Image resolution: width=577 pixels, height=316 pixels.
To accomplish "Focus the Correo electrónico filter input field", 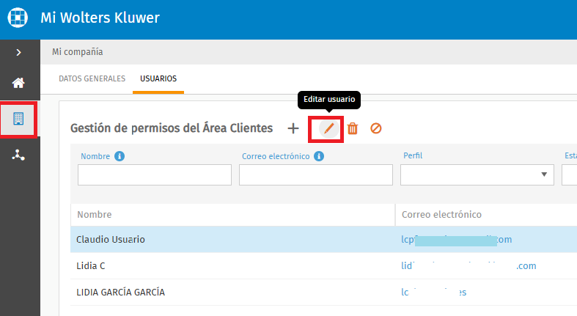I will coord(316,174).
